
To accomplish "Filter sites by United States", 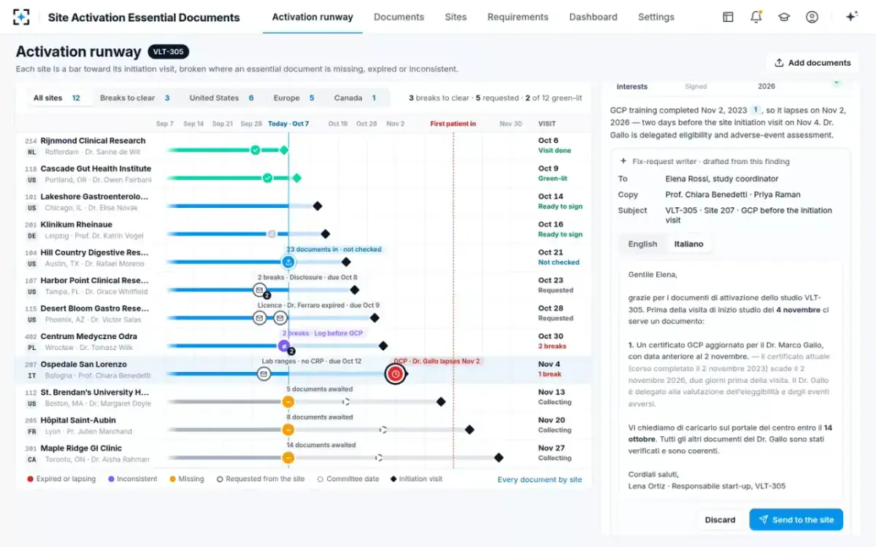I will (221, 98).
